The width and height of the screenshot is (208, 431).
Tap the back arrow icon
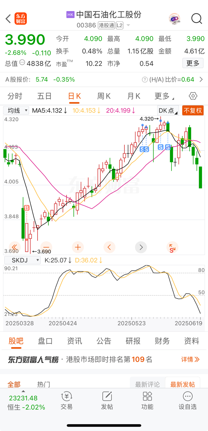click(8, 19)
